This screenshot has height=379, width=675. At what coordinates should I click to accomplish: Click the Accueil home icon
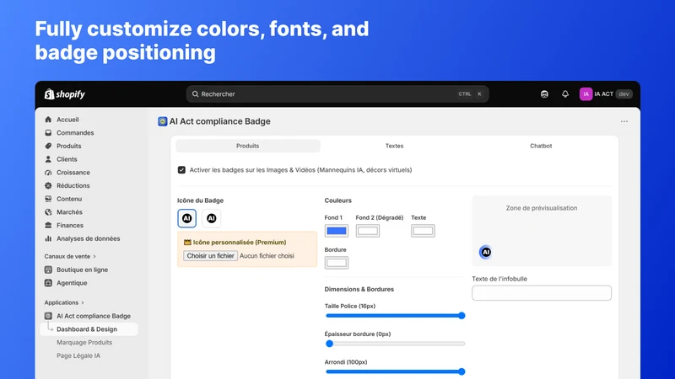48,120
